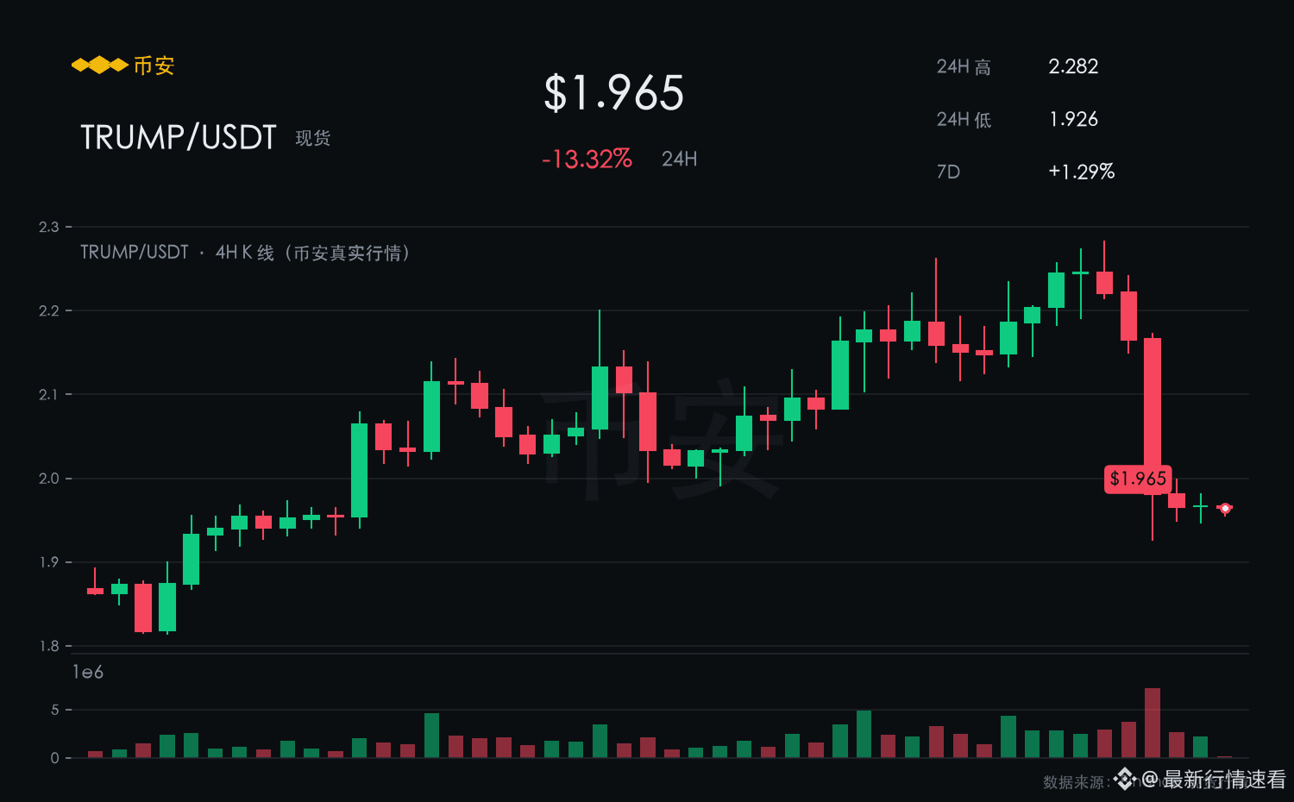Click the red current-price dot marker
Image resolution: width=1294 pixels, height=802 pixels.
[1225, 508]
